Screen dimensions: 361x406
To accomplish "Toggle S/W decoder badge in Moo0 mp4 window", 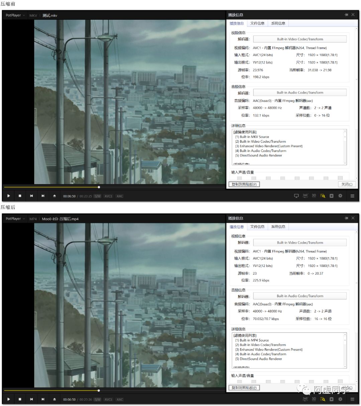I will tap(98, 399).
